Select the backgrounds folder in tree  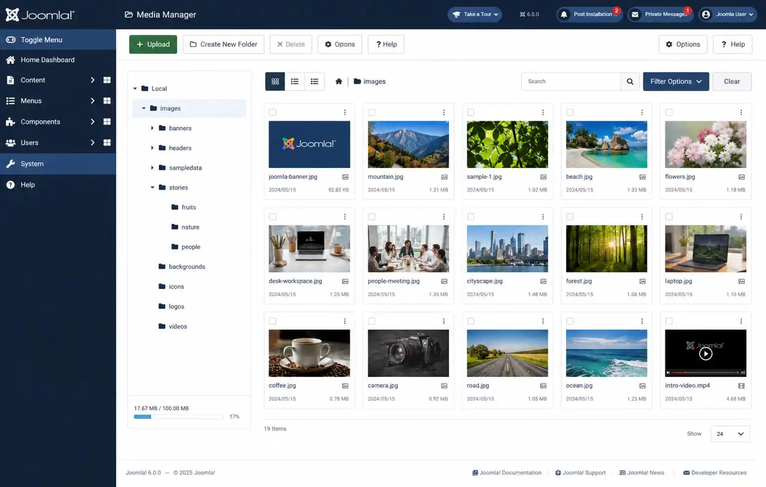[182, 267]
